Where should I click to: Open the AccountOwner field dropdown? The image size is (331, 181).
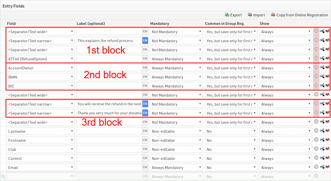(x=41, y=68)
